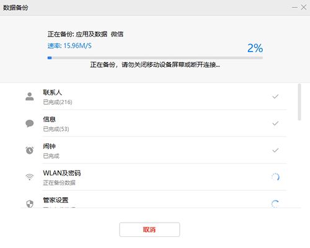Close the 数据备份 window
The image size is (310, 248).
click(304, 7)
